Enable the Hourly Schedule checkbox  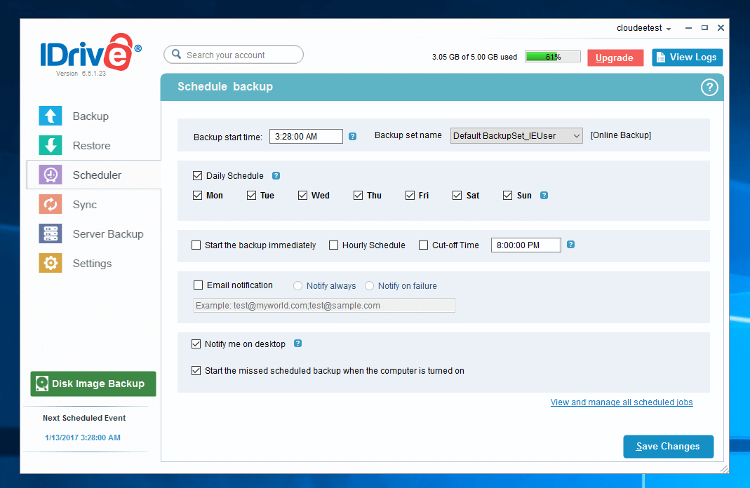[334, 245]
